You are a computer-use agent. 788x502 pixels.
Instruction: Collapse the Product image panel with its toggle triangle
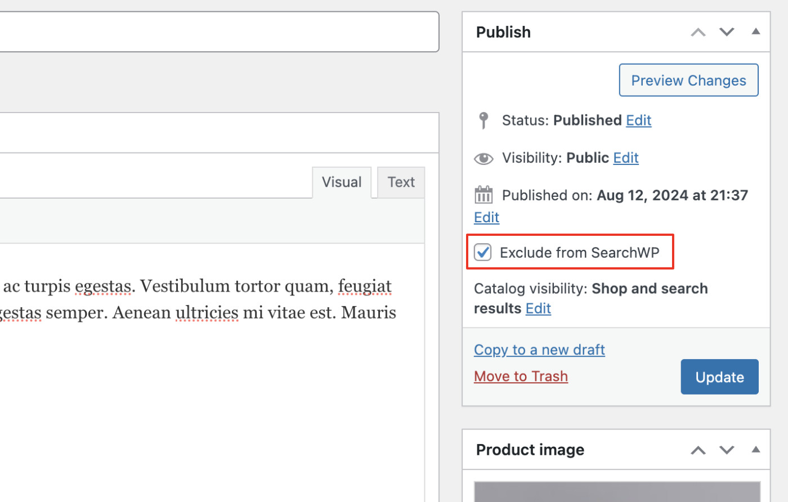coord(755,450)
